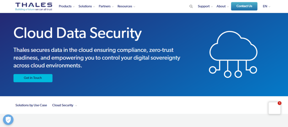
Task: Open the search magnifier icon
Action: click(191, 6)
